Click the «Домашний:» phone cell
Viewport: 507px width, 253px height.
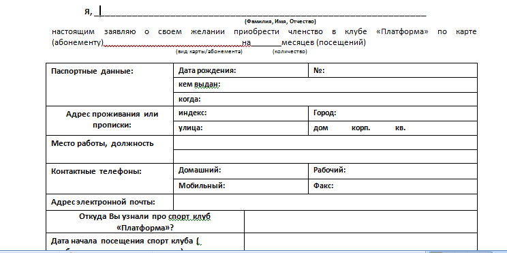pyautogui.click(x=241, y=170)
